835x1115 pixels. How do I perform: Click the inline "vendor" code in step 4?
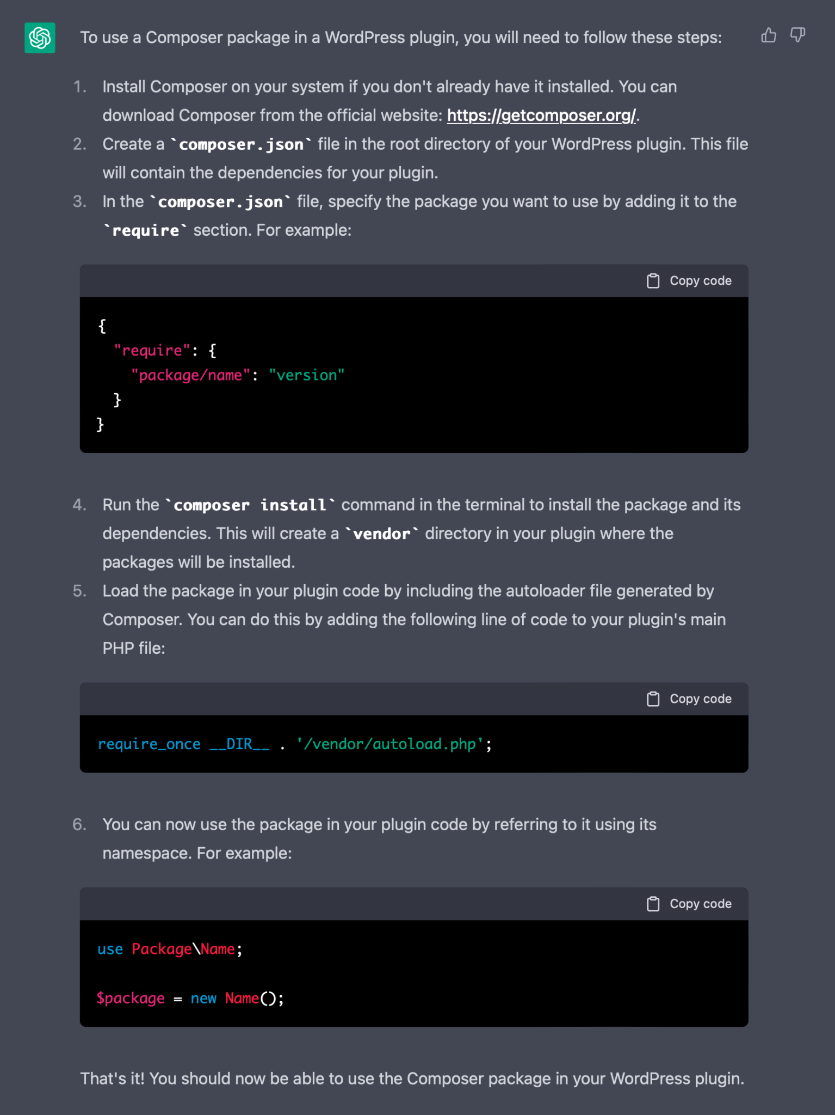[x=382, y=534]
